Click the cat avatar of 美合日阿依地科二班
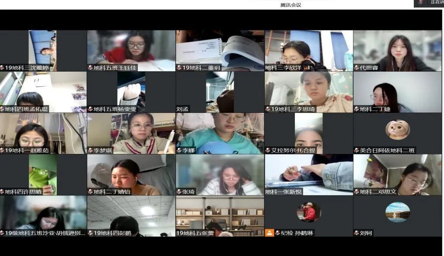 397,130
